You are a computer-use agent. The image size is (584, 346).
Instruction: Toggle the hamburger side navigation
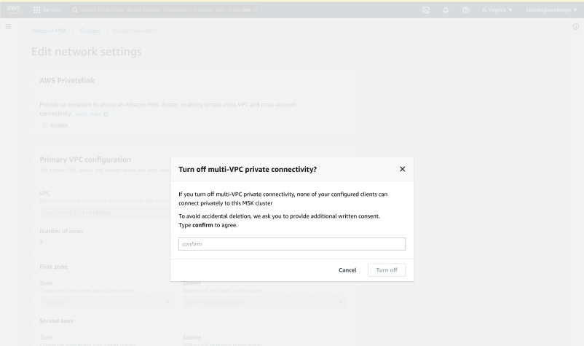[8, 27]
